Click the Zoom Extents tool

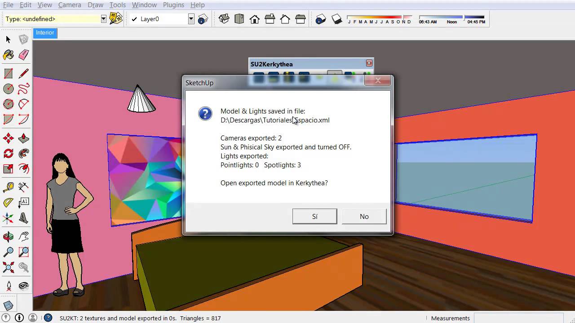8,268
